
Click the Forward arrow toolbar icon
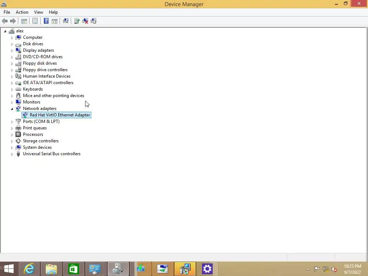[x=13, y=21]
